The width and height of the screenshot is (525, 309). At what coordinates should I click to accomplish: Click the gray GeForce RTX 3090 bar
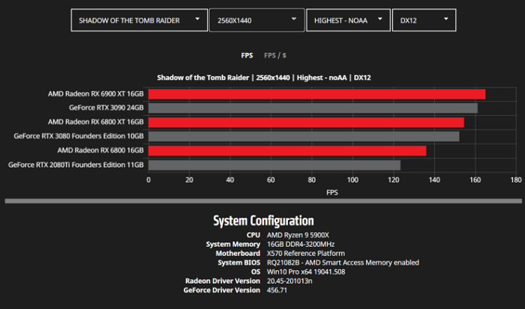pos(313,108)
